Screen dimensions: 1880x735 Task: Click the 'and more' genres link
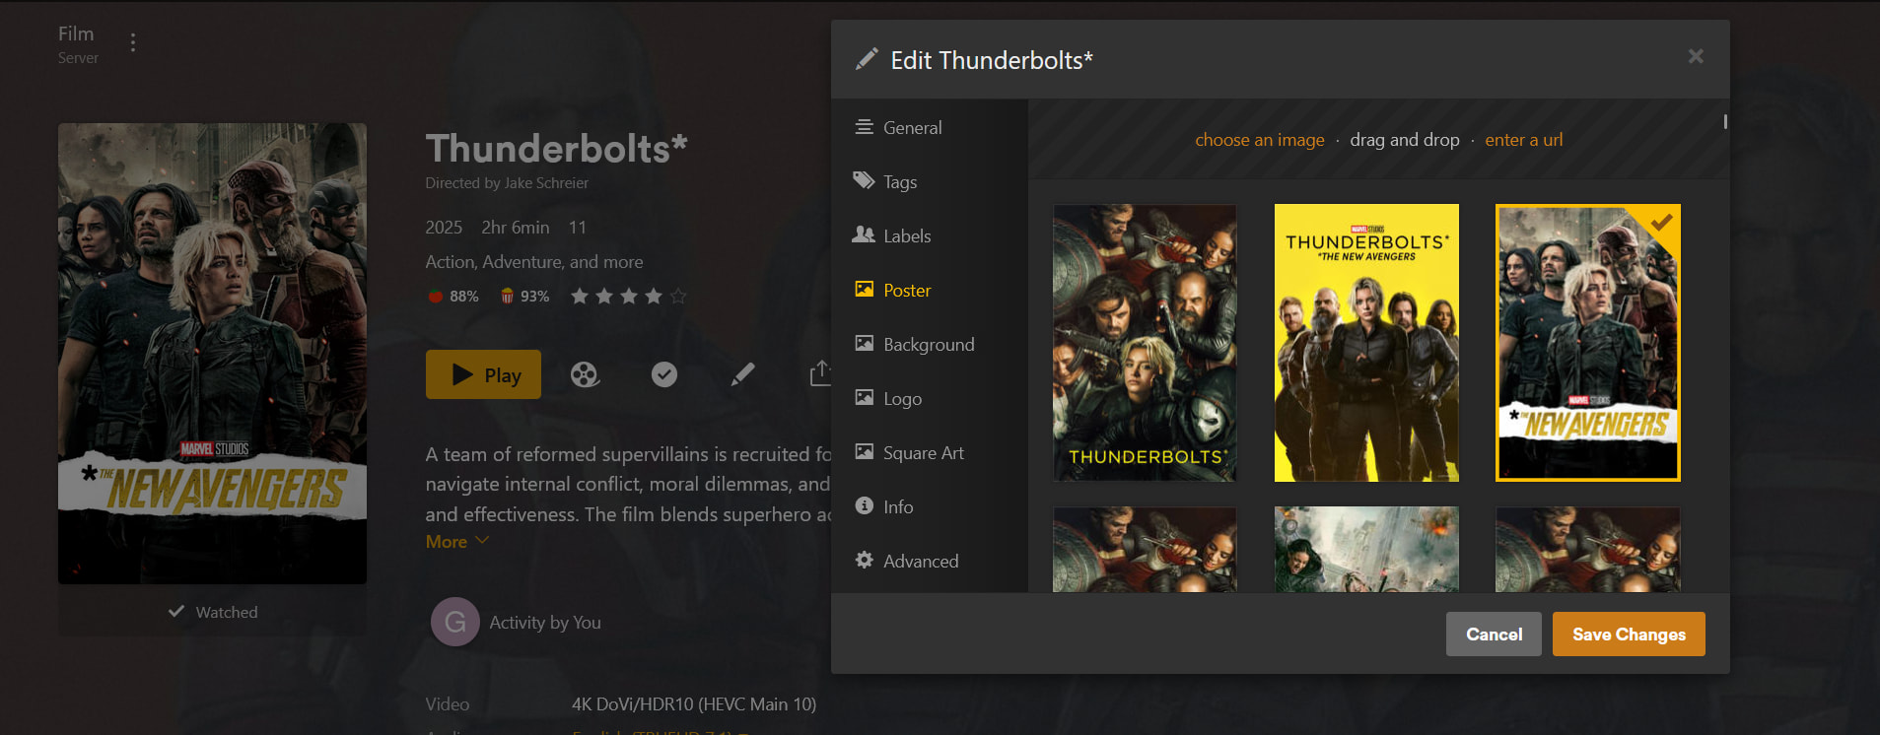[x=606, y=262]
